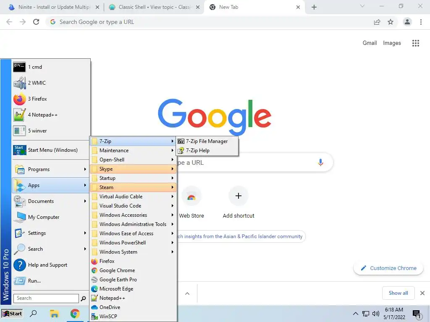Open the Images link
The height and width of the screenshot is (322, 430).
pos(392,43)
